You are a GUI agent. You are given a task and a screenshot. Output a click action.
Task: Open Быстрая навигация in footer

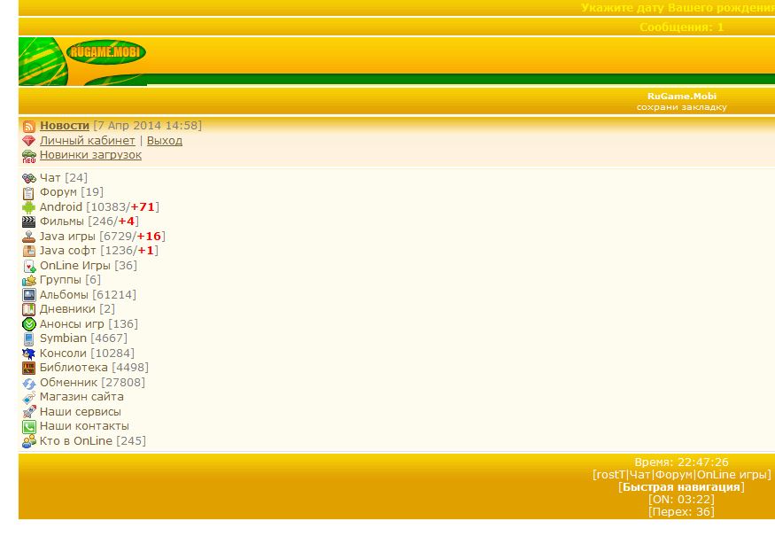tap(681, 487)
